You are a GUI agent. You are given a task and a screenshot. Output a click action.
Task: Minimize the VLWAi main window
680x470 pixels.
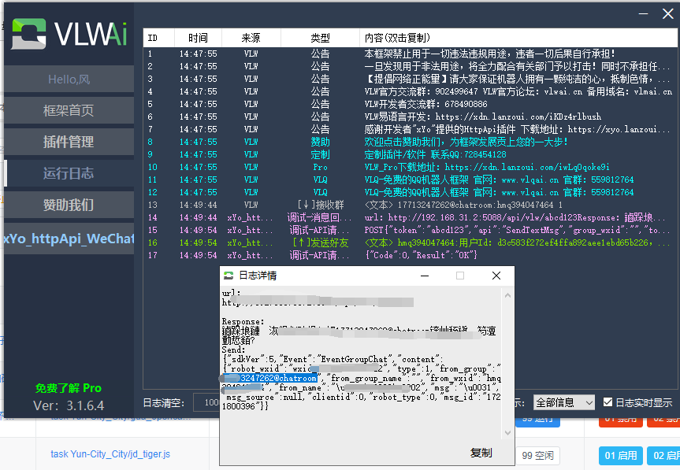(x=643, y=13)
